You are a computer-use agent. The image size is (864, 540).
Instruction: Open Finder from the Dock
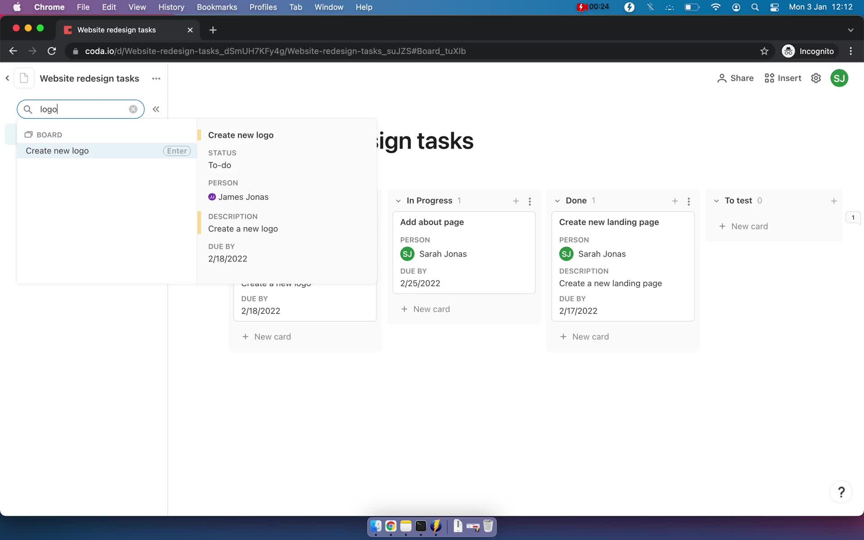pos(376,526)
